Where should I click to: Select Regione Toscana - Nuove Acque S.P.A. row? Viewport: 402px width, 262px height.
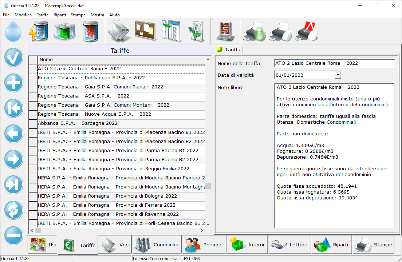pyautogui.click(x=121, y=114)
